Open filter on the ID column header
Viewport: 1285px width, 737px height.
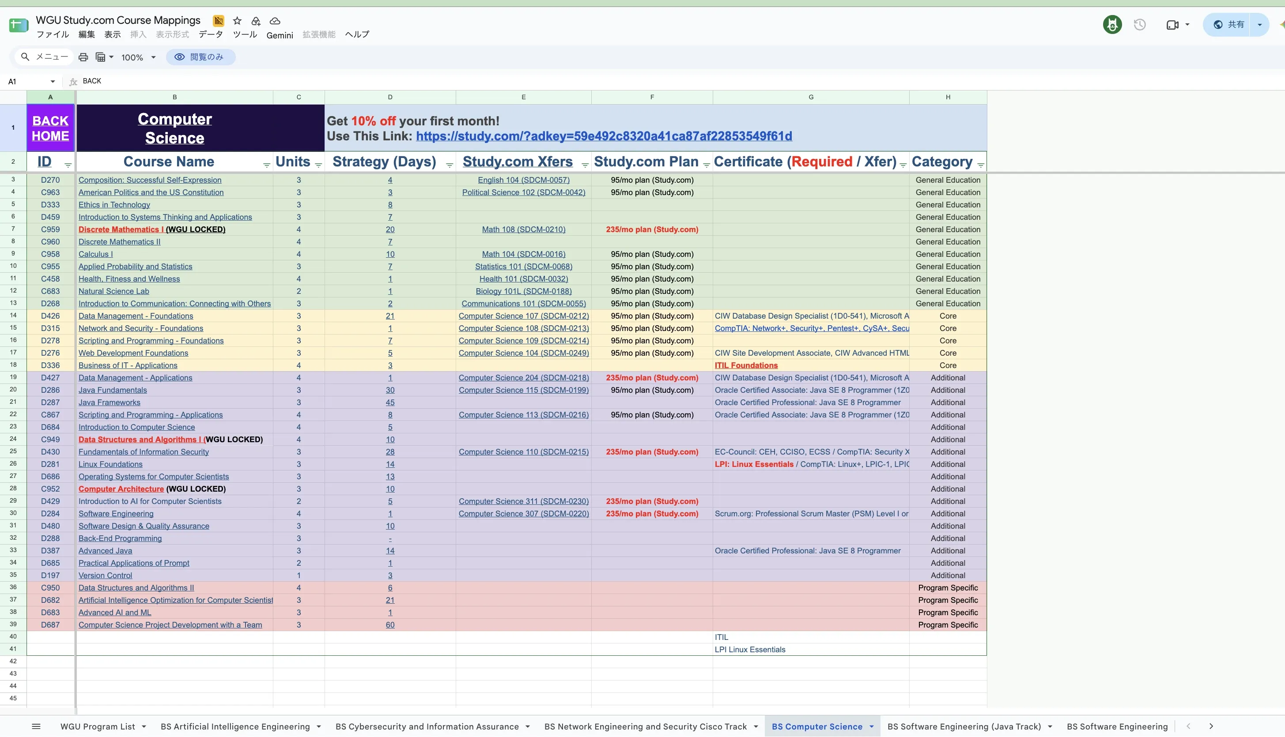point(68,165)
